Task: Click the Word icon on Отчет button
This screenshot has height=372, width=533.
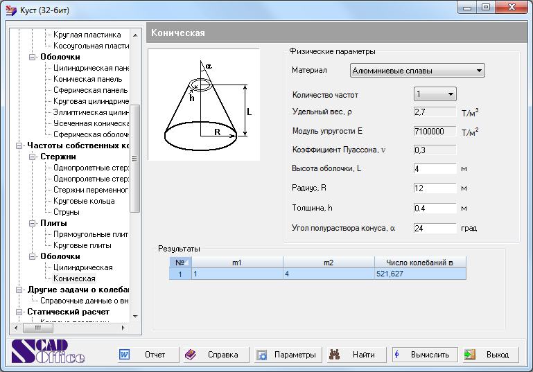Action: (125, 355)
